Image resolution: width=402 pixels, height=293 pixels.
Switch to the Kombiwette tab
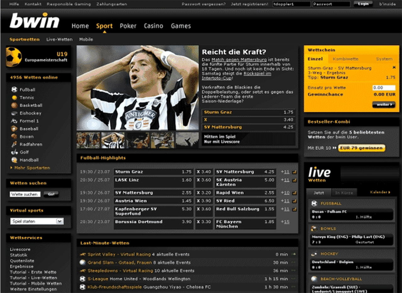(345, 59)
